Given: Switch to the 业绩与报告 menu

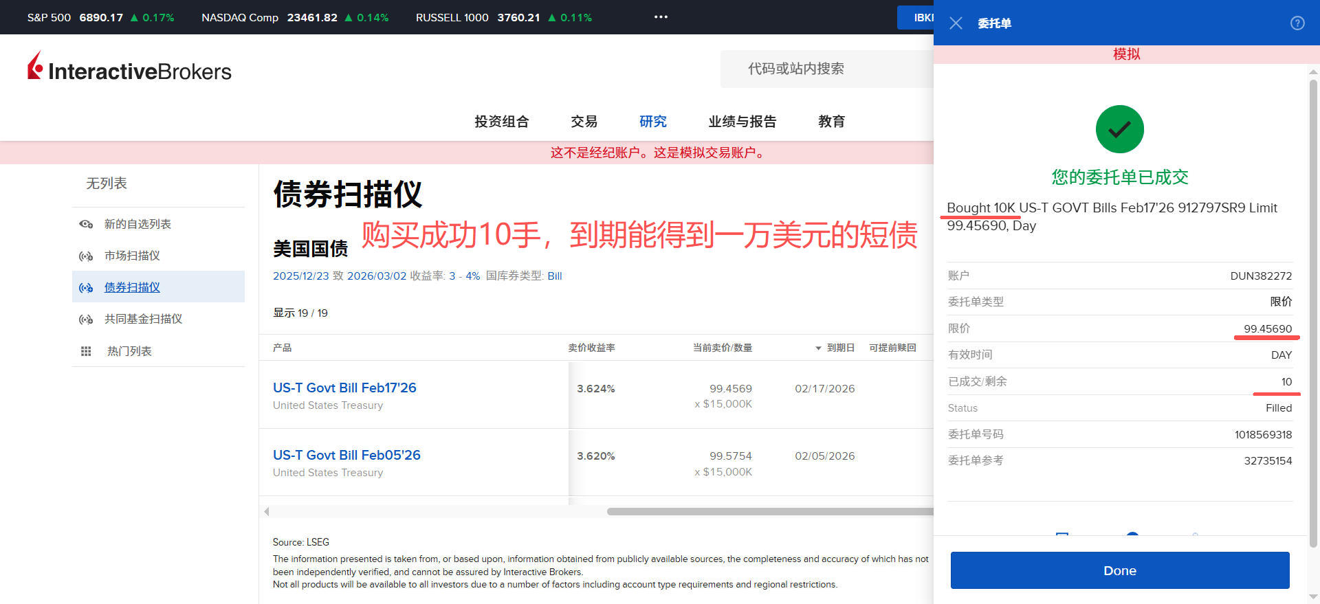Looking at the screenshot, I should [742, 122].
